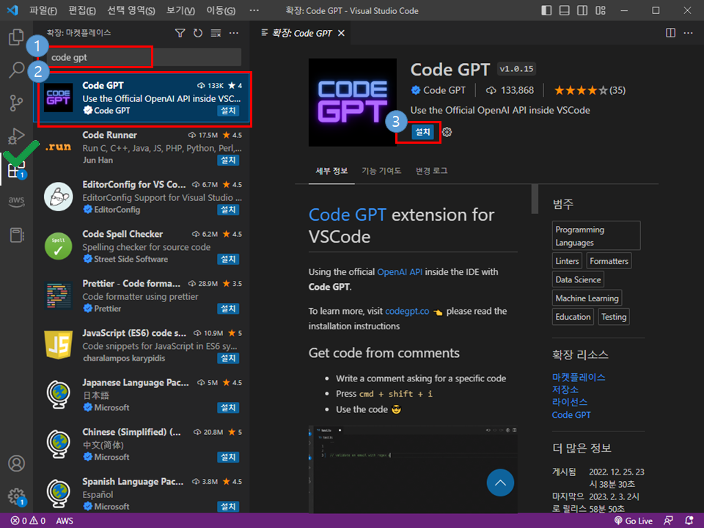The width and height of the screenshot is (704, 528).
Task: Filter extensions with funnel icon
Action: point(180,33)
